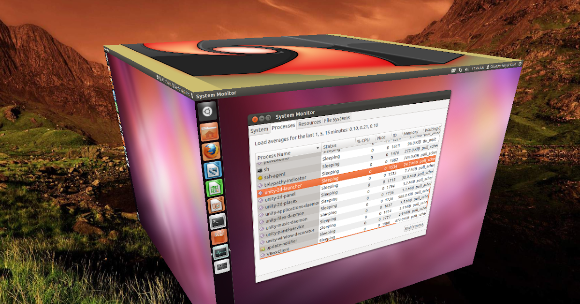Click the Process Name column sort arrow
This screenshot has width=580, height=304.
318,148
